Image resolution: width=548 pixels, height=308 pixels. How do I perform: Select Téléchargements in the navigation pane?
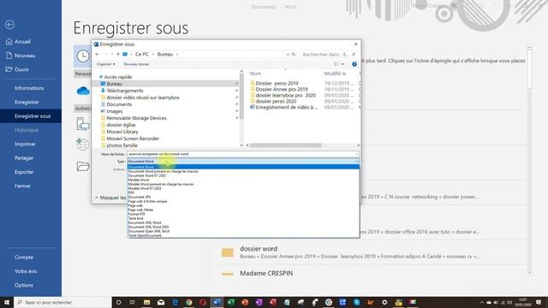click(125, 91)
